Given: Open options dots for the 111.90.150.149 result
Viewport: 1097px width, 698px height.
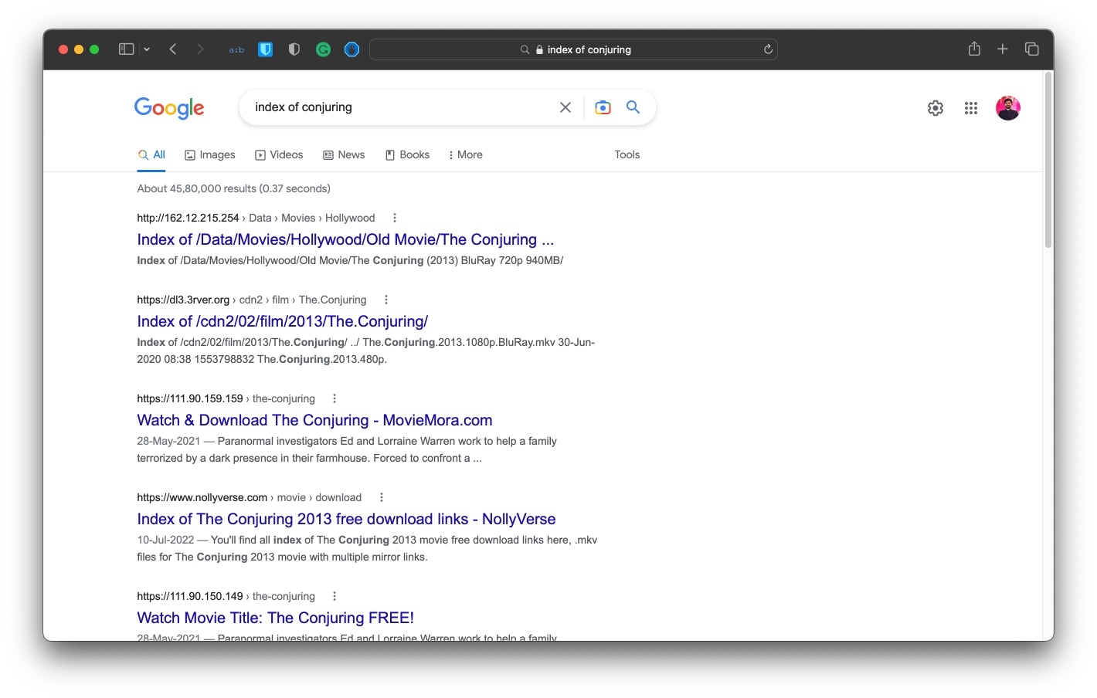Looking at the screenshot, I should (335, 596).
